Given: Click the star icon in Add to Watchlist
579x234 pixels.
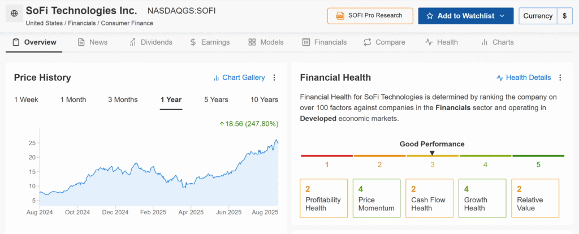Looking at the screenshot, I should (x=430, y=16).
